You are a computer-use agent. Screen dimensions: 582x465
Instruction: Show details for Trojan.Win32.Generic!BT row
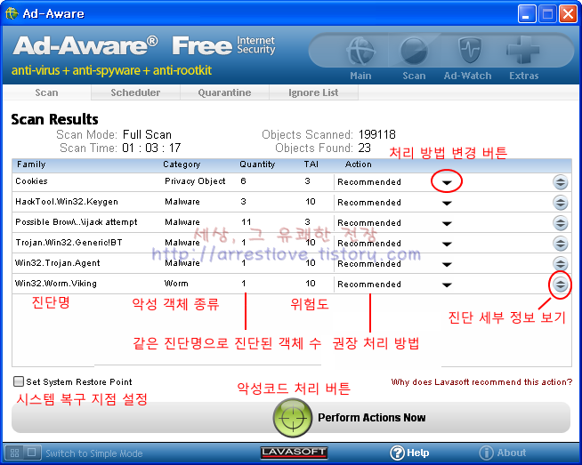coord(560,244)
